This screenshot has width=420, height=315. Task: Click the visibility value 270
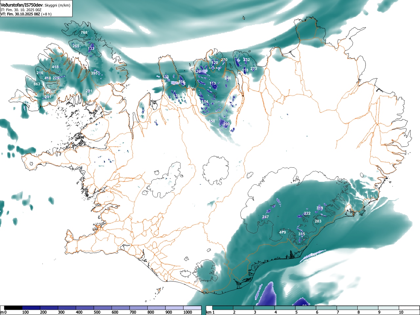click(x=224, y=60)
